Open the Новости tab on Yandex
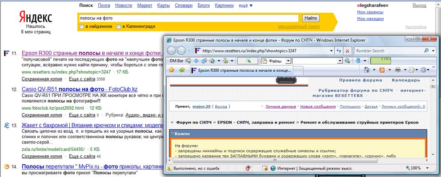Image resolution: width=441 pixels, height=177 pixels. pos(124,5)
